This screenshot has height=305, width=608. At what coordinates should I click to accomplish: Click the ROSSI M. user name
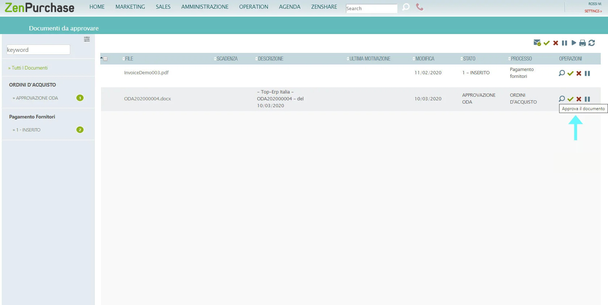click(595, 4)
